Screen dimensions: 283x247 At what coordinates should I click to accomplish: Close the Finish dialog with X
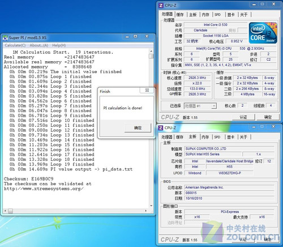(x=147, y=90)
